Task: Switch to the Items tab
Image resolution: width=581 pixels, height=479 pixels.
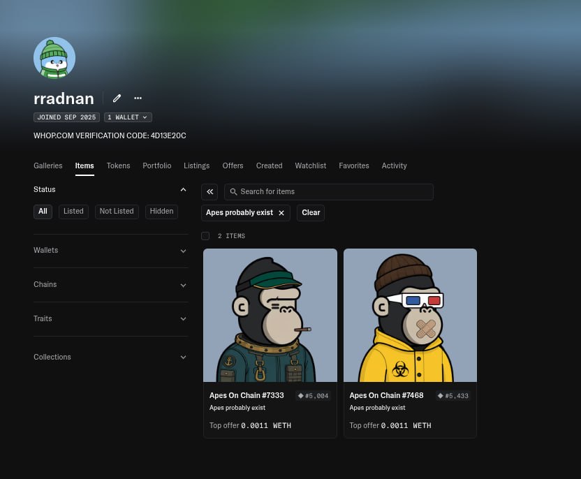Action: click(84, 165)
